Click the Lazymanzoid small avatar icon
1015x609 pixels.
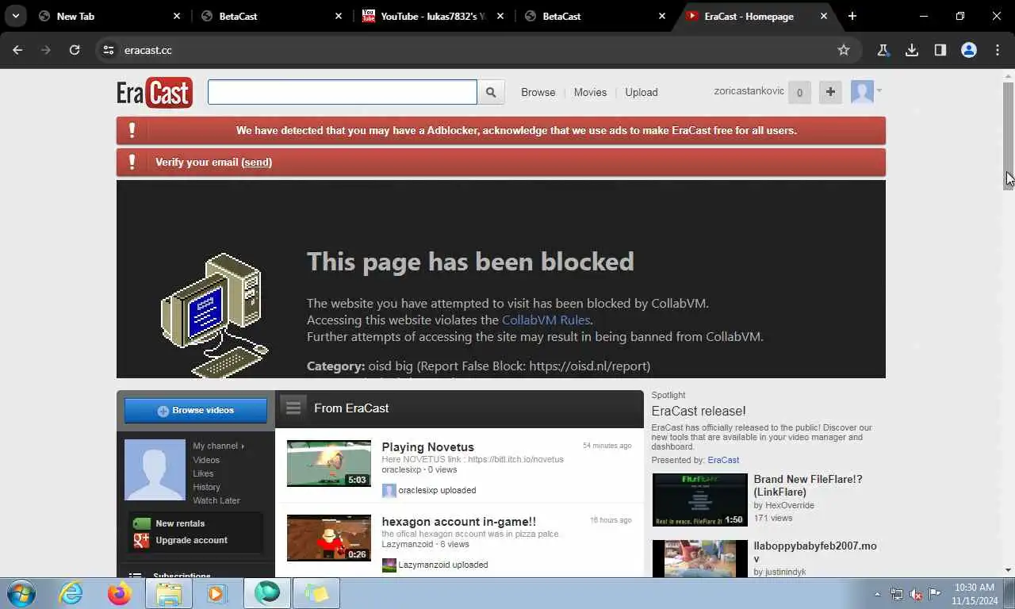(x=389, y=565)
